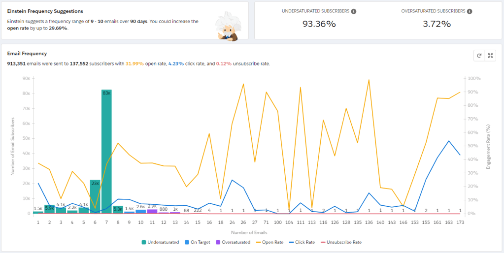Click the tall 83k bar
Screen dimensions: 504x253
(x=106, y=152)
